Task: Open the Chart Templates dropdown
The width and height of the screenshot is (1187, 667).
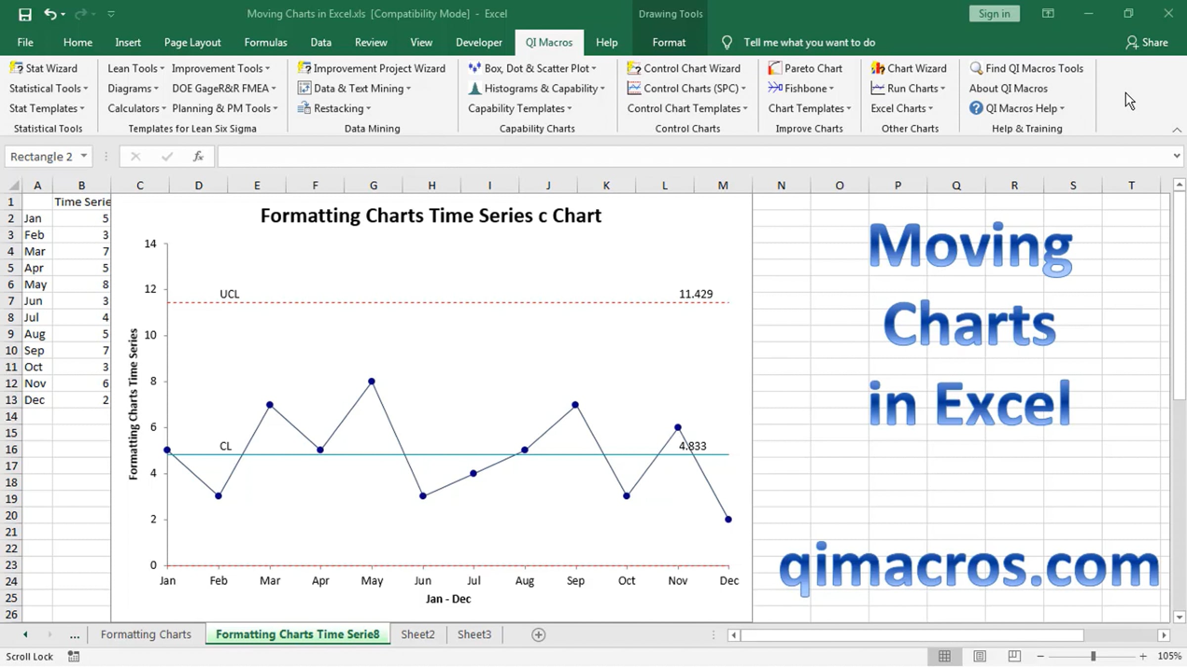Action: click(x=810, y=108)
